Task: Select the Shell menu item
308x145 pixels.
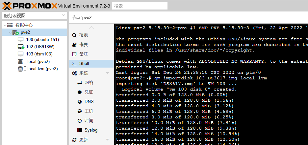Action: click(91, 64)
